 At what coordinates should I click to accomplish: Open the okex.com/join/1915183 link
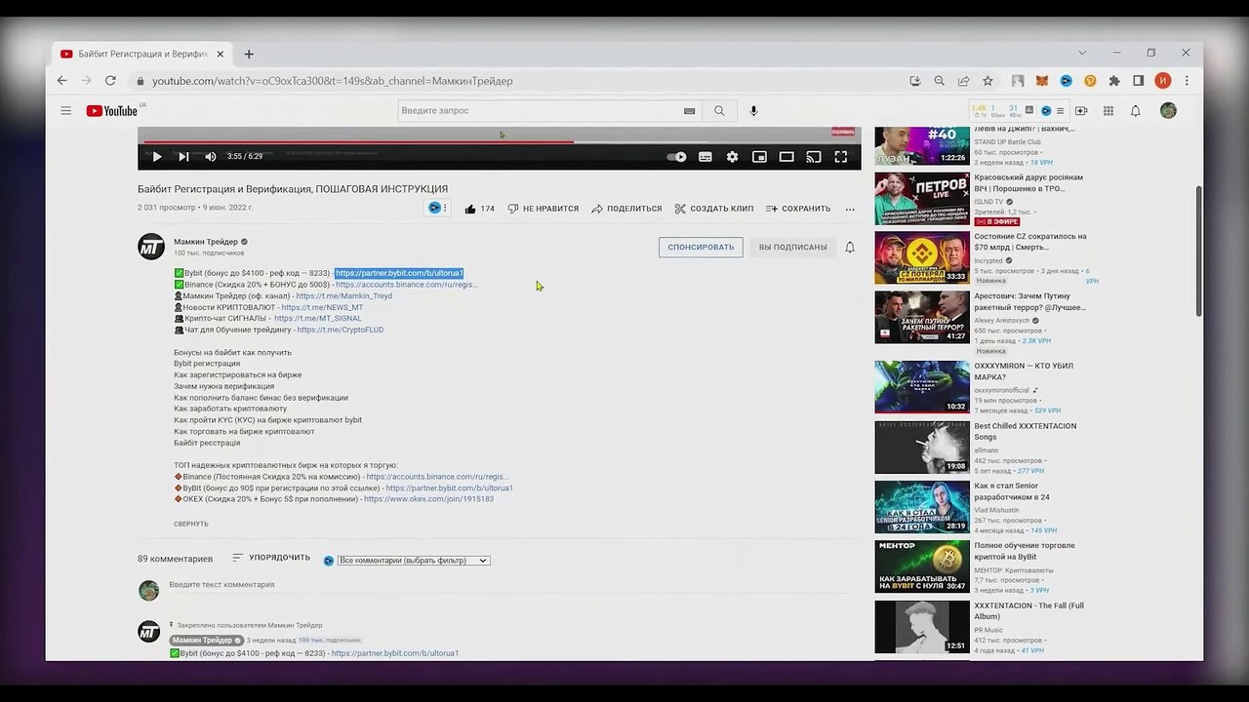[x=428, y=499]
